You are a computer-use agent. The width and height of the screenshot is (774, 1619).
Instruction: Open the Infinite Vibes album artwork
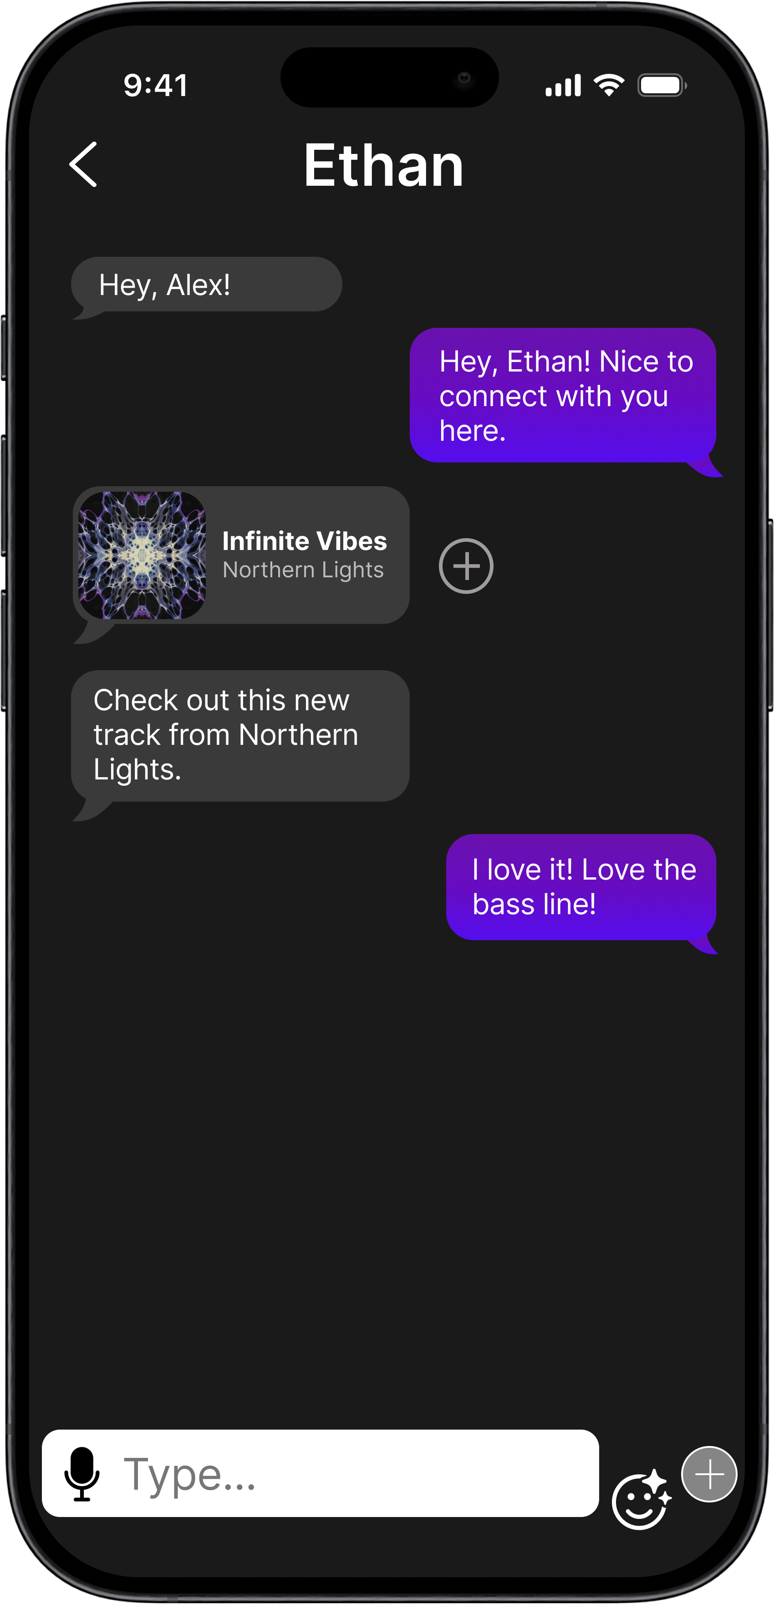pyautogui.click(x=142, y=555)
